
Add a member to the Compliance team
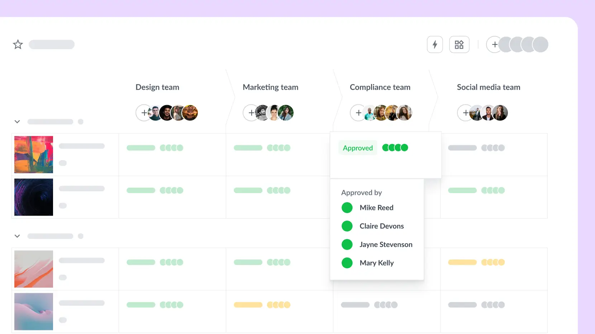tap(358, 113)
